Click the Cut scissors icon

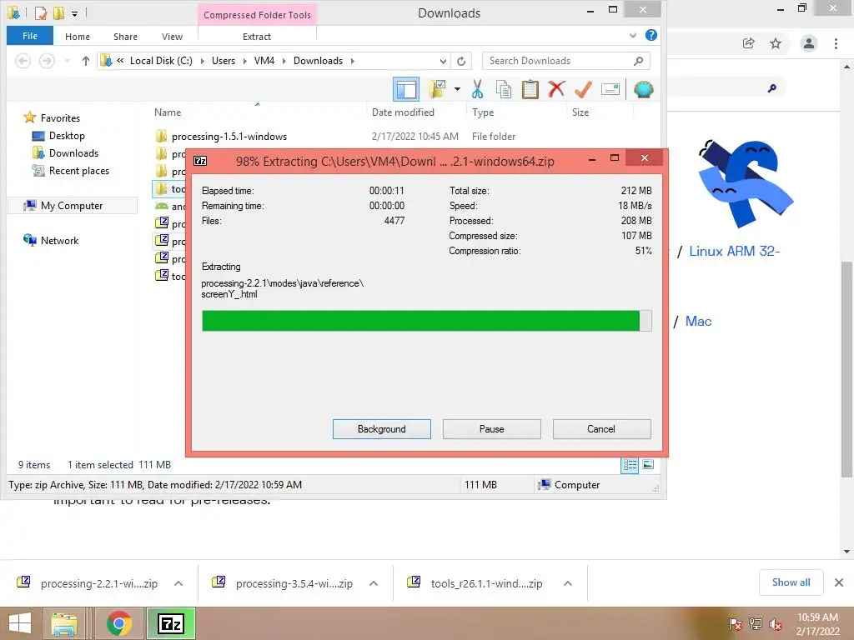(x=477, y=89)
